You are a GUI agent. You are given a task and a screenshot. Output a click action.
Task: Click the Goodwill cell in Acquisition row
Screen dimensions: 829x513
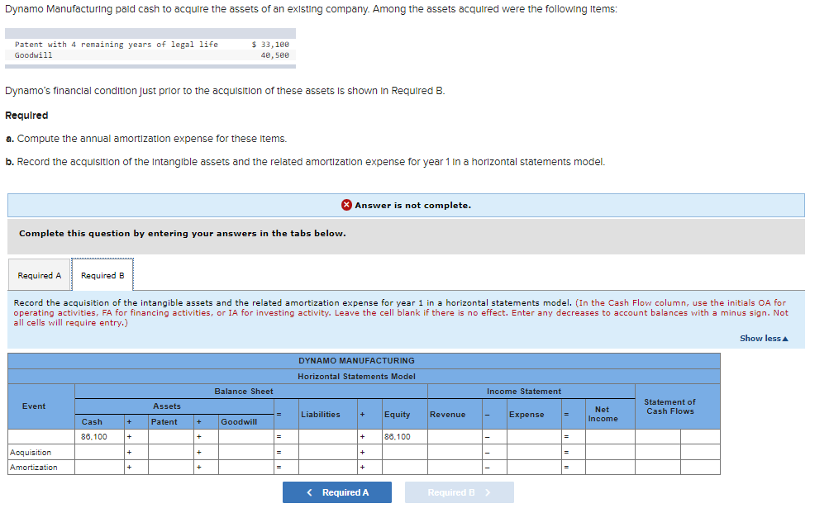(245, 452)
